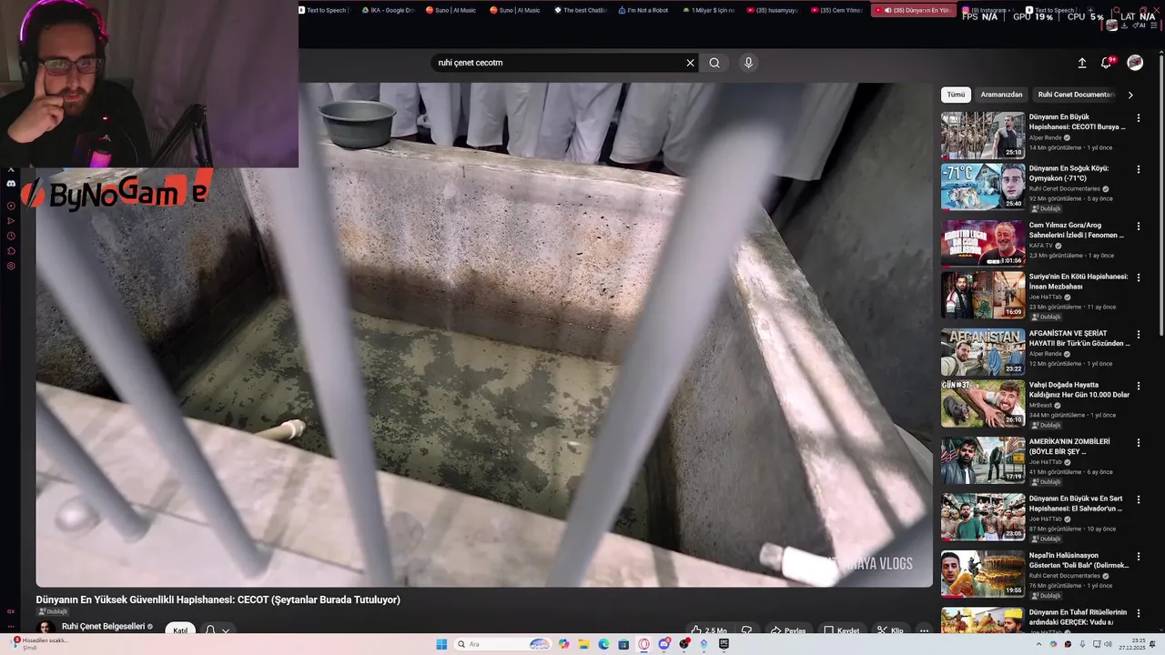The width and height of the screenshot is (1165, 655).
Task: Open thumbnail of AFGANİSTAN VE ŞERİAT video
Action: [x=983, y=352]
